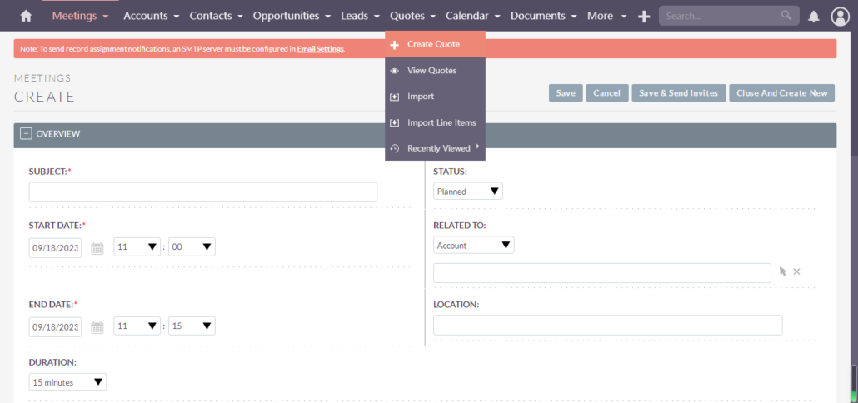The width and height of the screenshot is (858, 403).
Task: Click into the Subject input field
Action: pos(202,192)
